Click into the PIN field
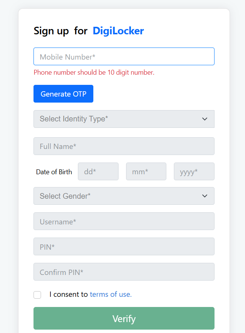 tap(124, 247)
